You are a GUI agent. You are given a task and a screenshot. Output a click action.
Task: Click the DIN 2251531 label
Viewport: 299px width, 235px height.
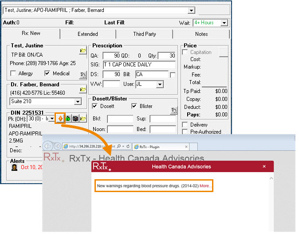pos(27,113)
